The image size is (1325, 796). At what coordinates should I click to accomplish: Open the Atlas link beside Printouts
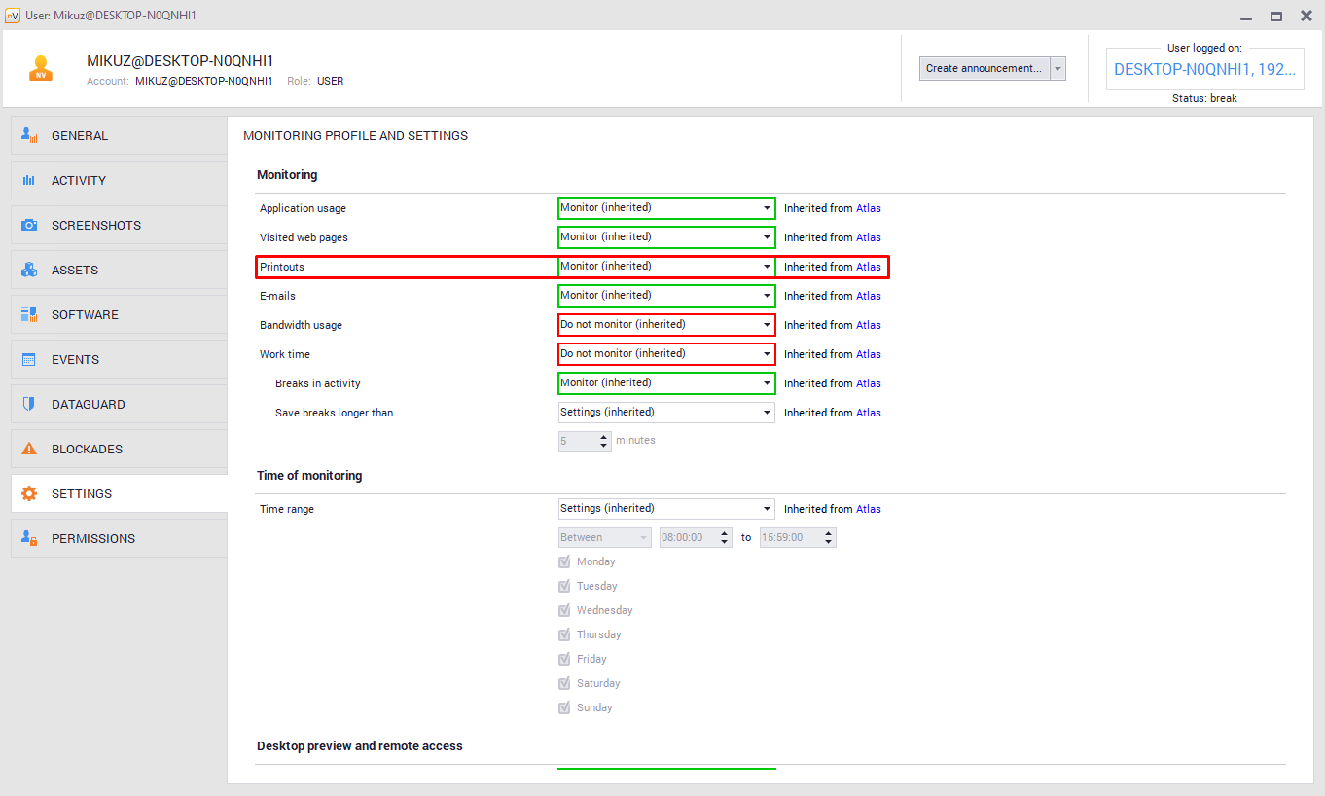pyautogui.click(x=868, y=267)
